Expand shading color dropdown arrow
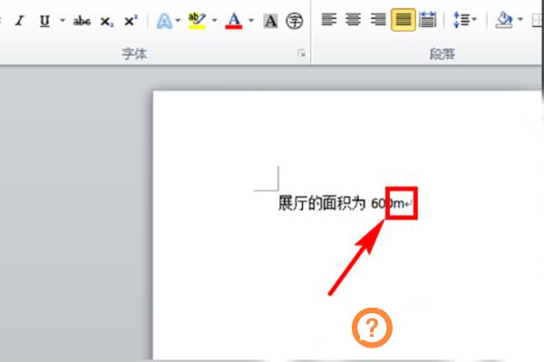This screenshot has height=362, width=544. tap(520, 19)
